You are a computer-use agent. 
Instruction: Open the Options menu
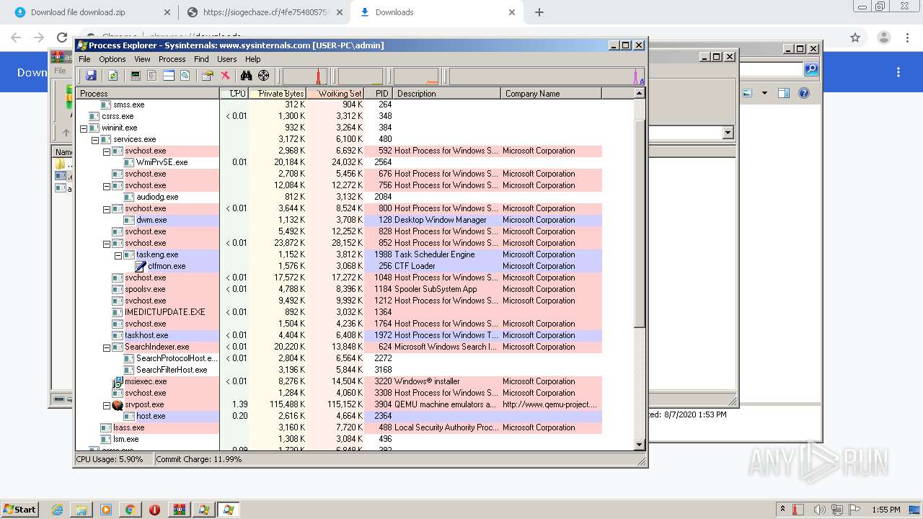tap(112, 59)
